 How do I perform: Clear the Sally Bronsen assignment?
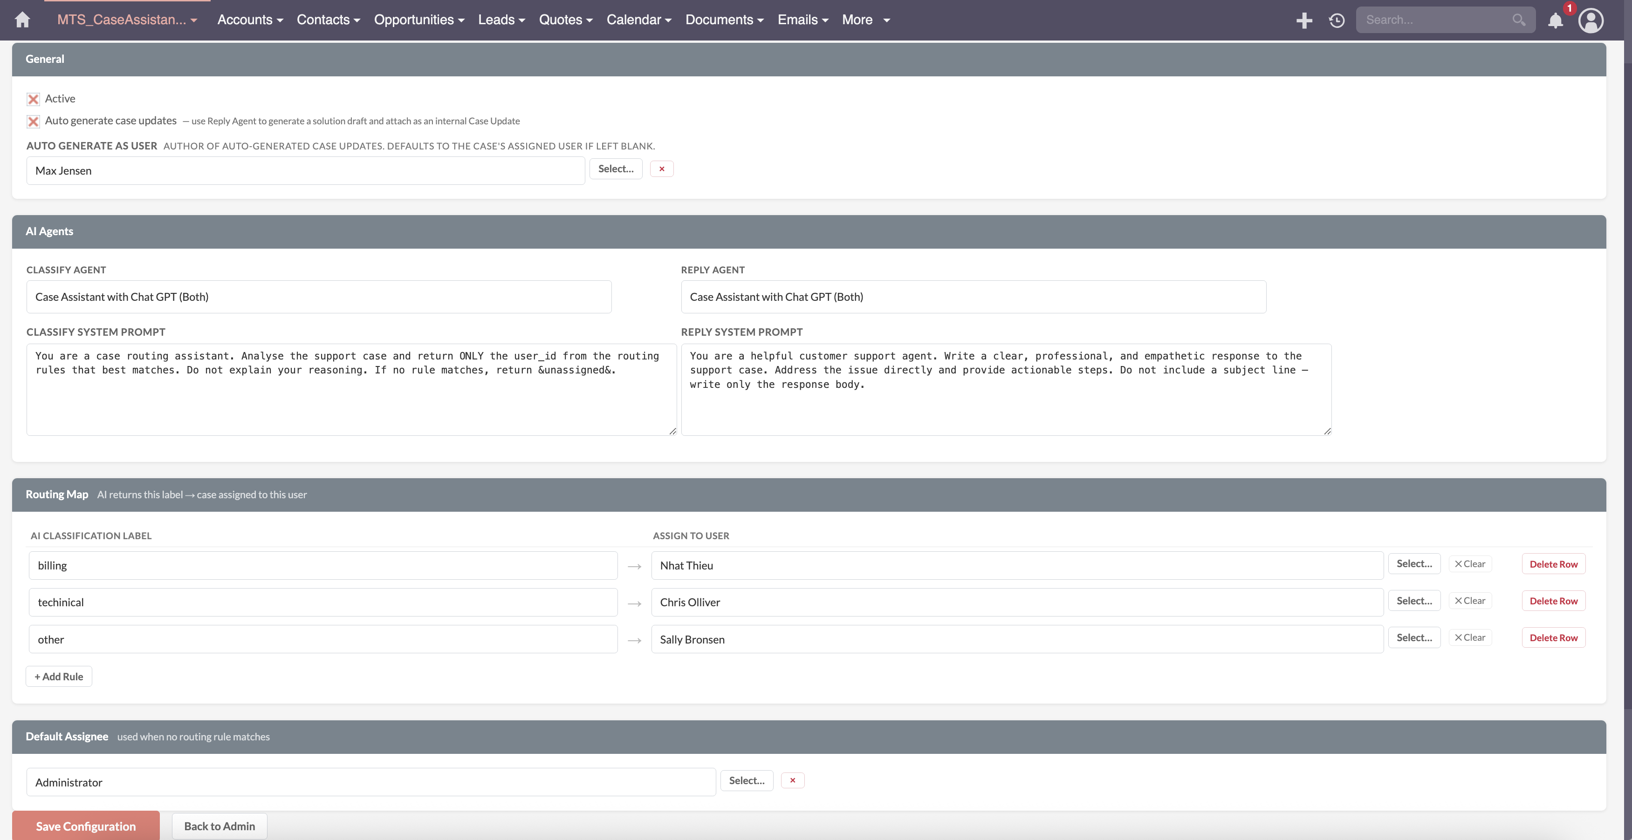tap(1470, 637)
